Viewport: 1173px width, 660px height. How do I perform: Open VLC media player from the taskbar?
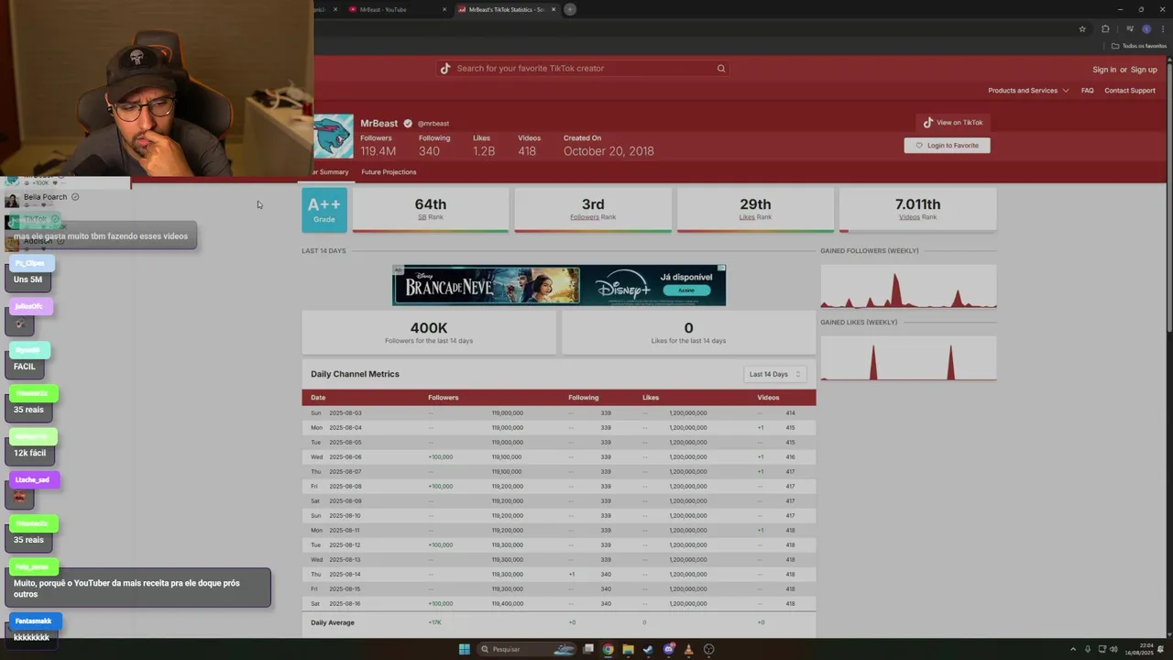tap(688, 649)
